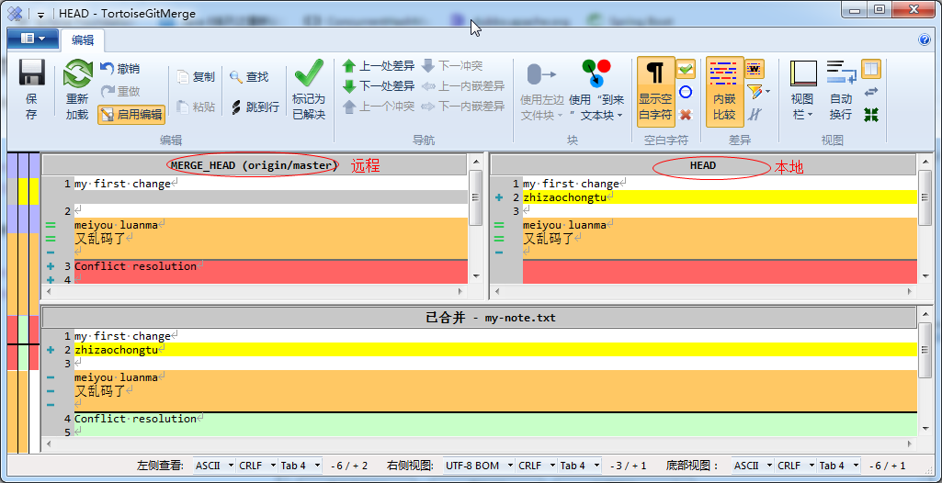942x483 pixels.
Task: Click the 已合并 - my-note.txt pane header
Action: click(x=479, y=318)
